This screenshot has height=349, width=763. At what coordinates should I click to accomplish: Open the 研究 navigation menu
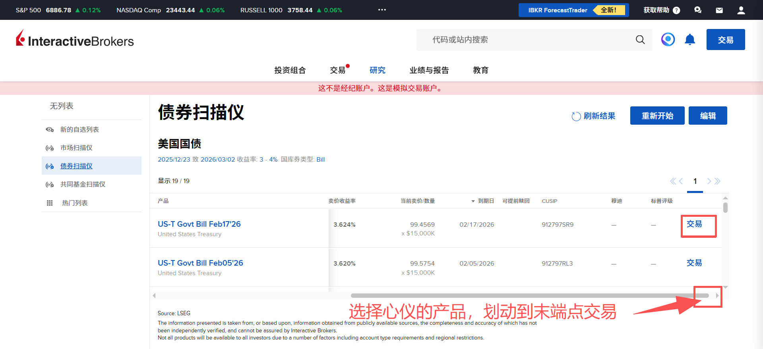(x=377, y=70)
